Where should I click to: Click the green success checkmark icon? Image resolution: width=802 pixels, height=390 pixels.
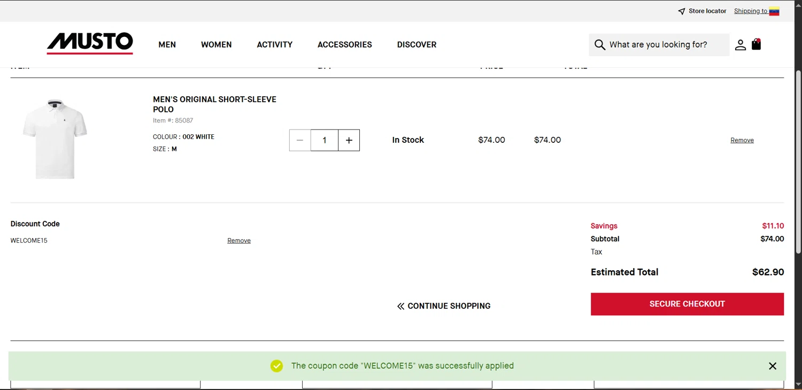276,366
